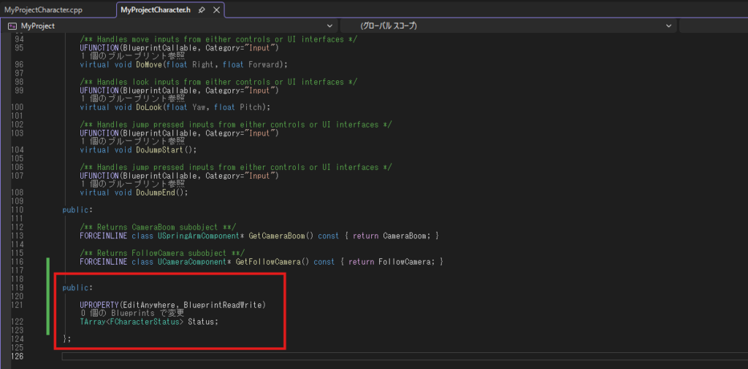
Task: Click Blueprint reference link above DoJumpStart
Action: (131, 141)
